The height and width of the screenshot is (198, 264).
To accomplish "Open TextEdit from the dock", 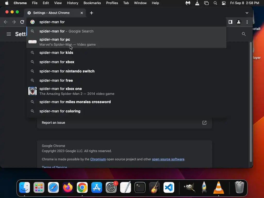I will [x=126, y=187].
